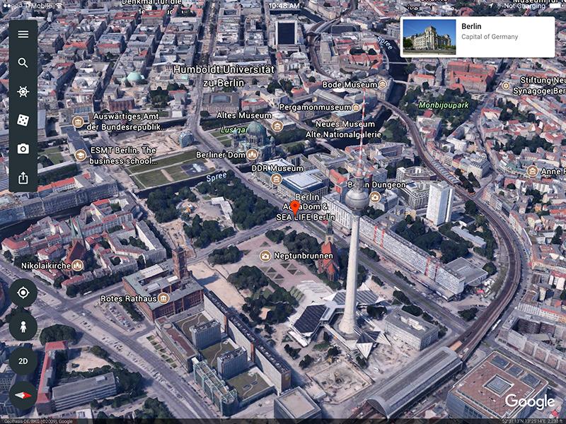Viewport: 566px width, 424px height.
Task: Open the Berlin info card
Action: point(477,37)
